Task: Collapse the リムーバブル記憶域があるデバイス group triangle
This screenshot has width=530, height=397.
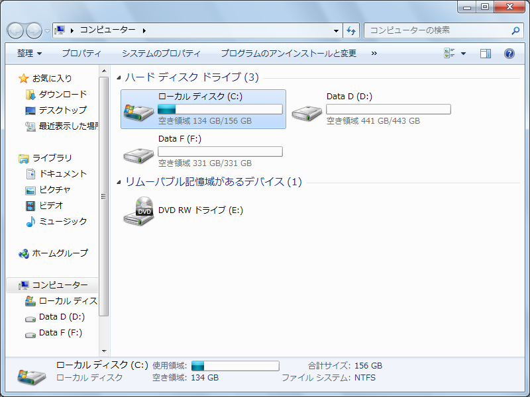Action: [x=119, y=183]
